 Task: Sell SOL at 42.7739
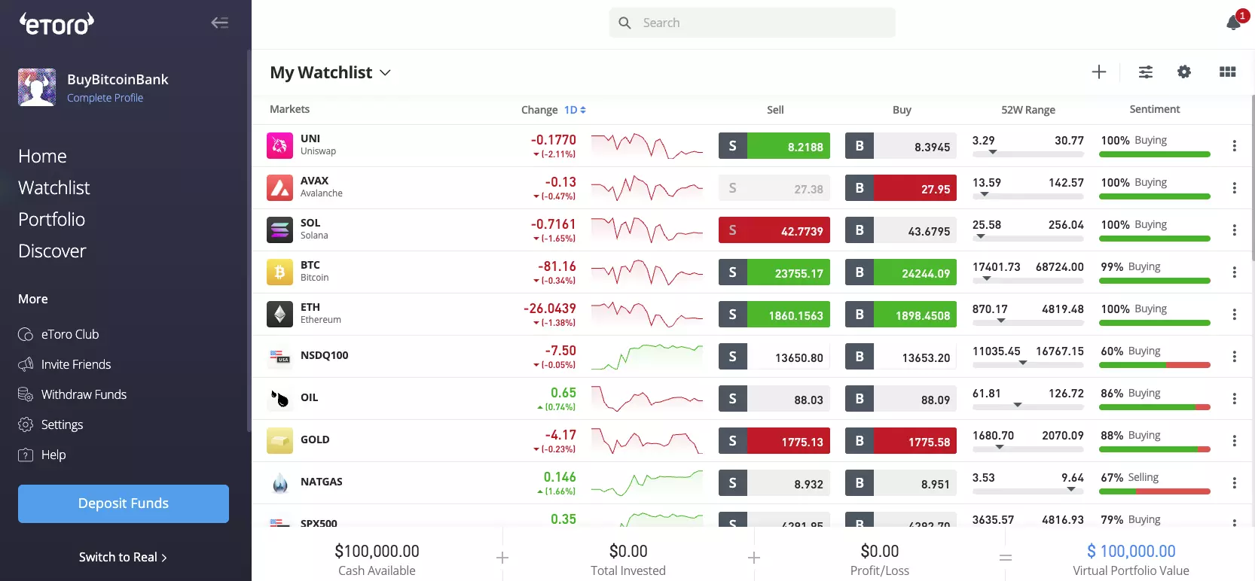click(774, 230)
